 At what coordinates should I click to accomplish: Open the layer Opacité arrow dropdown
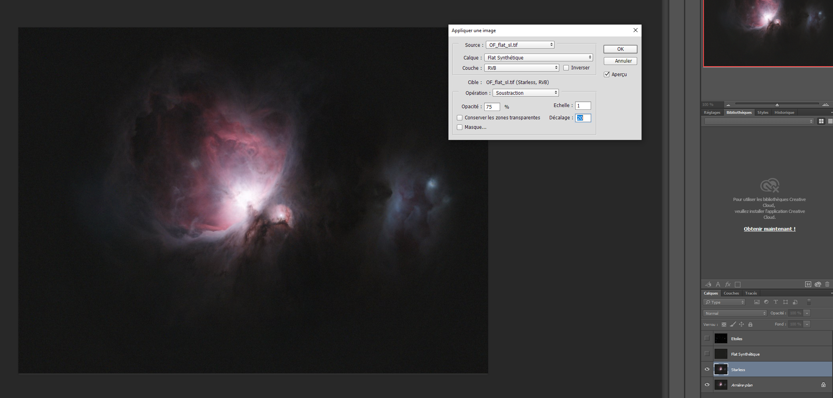click(x=807, y=313)
